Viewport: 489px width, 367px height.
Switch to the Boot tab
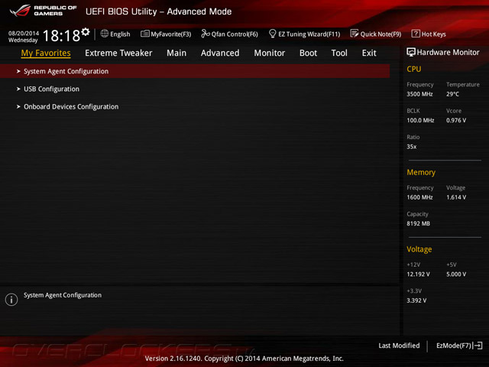tap(308, 53)
